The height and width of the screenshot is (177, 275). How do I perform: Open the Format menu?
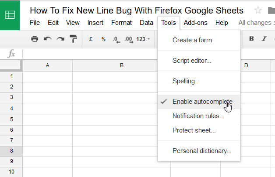121,23
